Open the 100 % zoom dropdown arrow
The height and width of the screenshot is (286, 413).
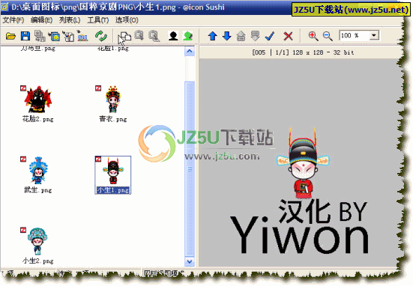coord(374,35)
